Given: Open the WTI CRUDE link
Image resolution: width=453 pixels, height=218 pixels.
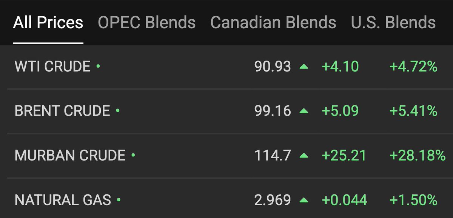Looking at the screenshot, I should 52,67.
